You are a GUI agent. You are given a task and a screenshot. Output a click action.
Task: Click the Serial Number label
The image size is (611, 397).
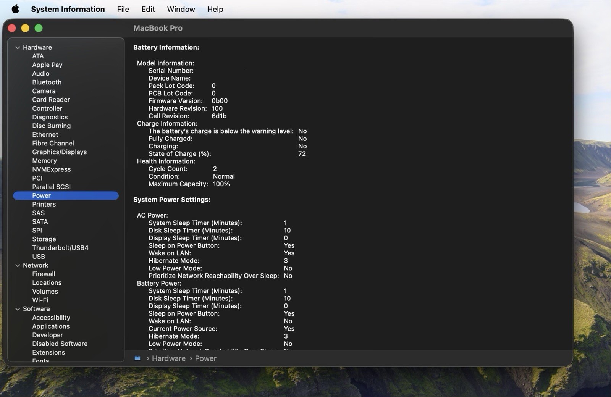pos(171,71)
